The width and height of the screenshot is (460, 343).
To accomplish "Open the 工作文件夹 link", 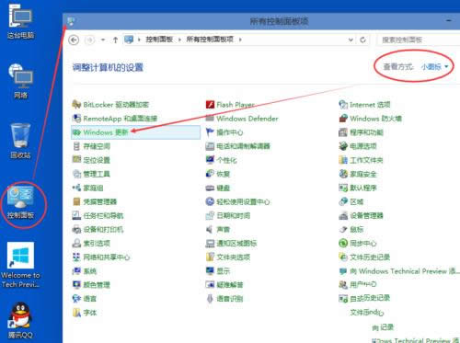I will 366,160.
